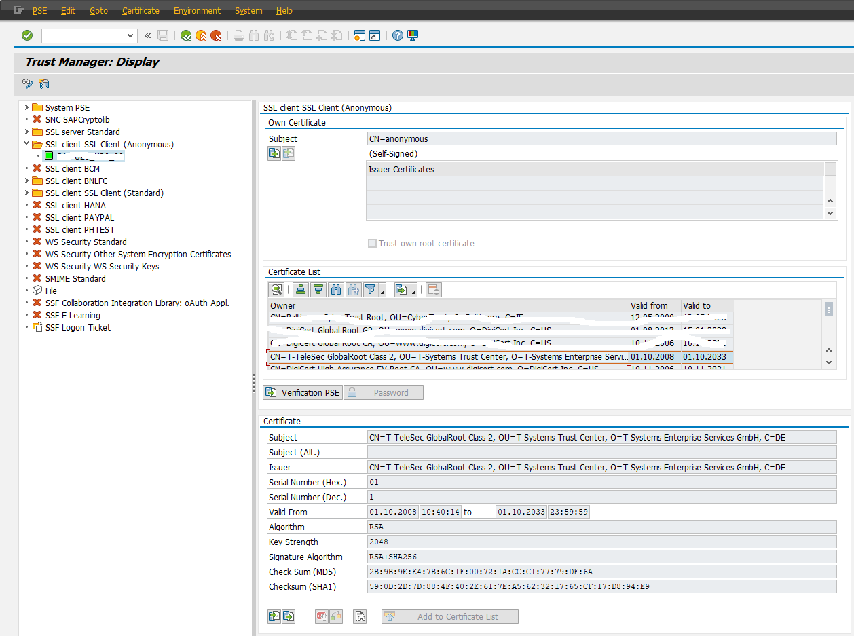Open the filter dropdown in Certificate List toolbar
The height and width of the screenshot is (636, 854).
pyautogui.click(x=383, y=292)
